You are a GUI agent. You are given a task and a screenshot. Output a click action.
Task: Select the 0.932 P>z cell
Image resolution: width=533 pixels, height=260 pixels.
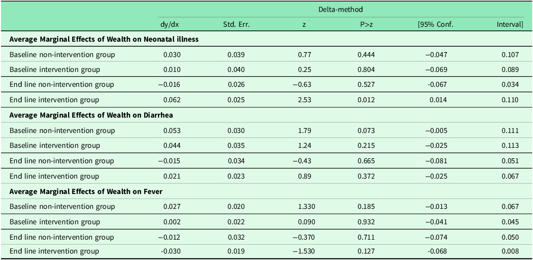366,222
